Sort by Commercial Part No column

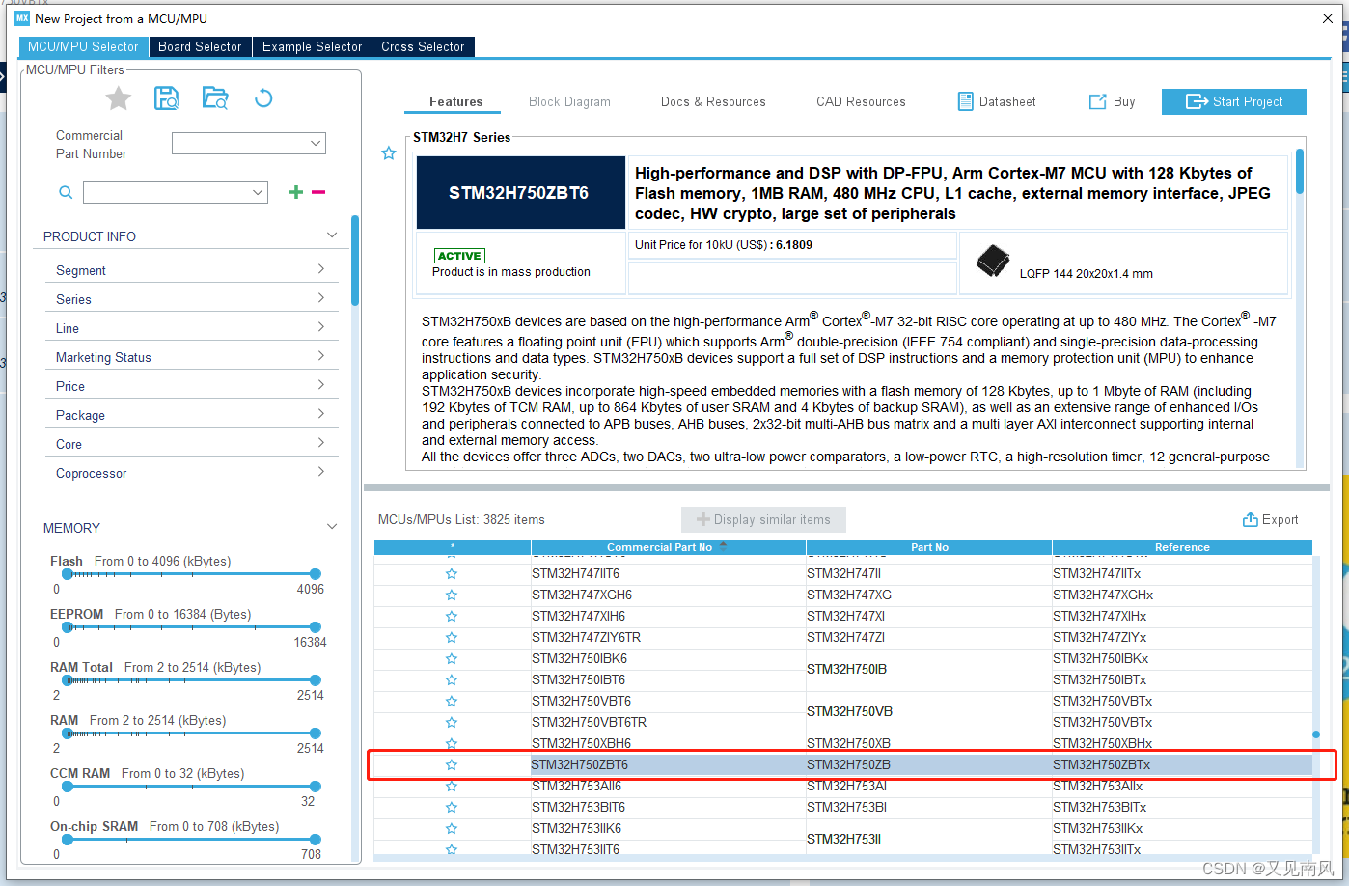pyautogui.click(x=668, y=547)
